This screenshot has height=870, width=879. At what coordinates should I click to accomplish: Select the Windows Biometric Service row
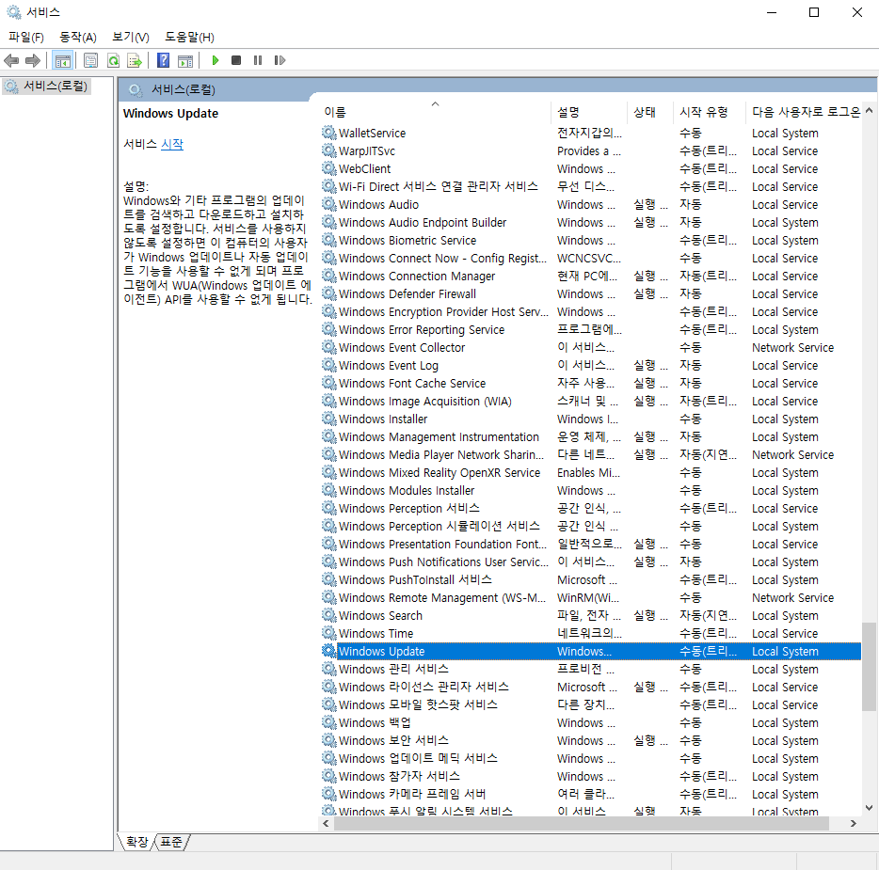point(591,241)
